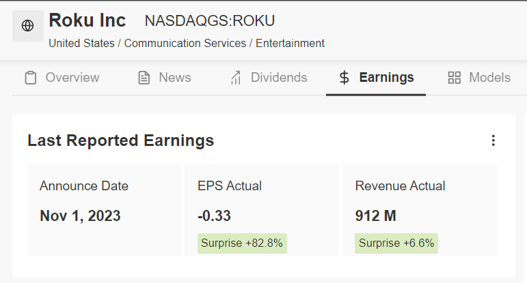Open the Last Reported Earnings three-dot menu

(x=493, y=140)
